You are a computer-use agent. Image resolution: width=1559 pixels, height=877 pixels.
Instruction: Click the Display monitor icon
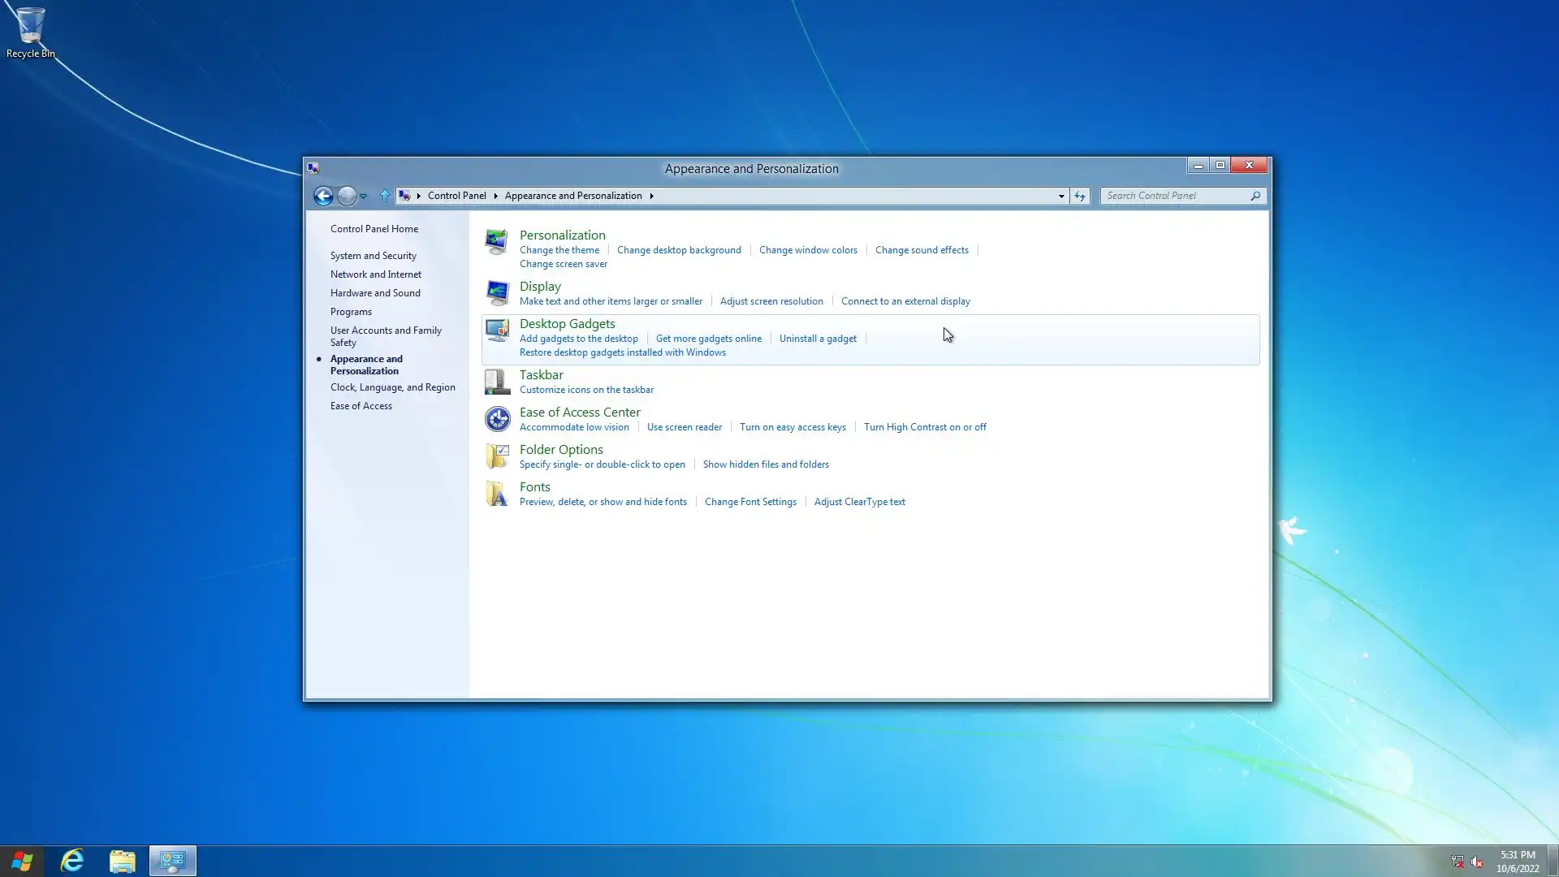point(497,292)
